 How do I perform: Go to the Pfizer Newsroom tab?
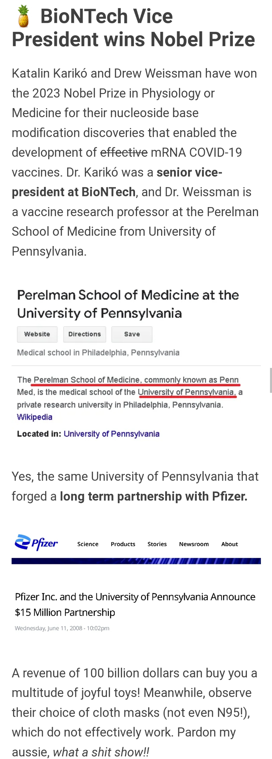[x=194, y=544]
